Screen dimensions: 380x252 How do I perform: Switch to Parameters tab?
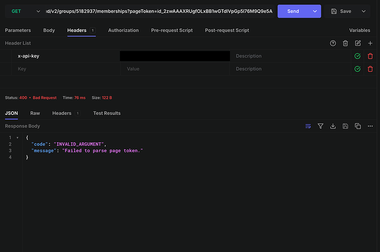18,30
